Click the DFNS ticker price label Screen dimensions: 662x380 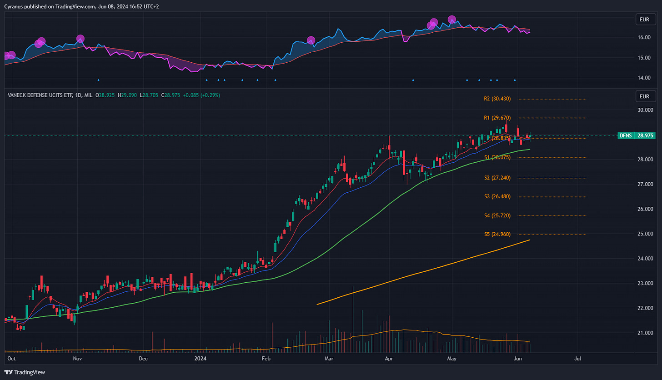click(636, 135)
